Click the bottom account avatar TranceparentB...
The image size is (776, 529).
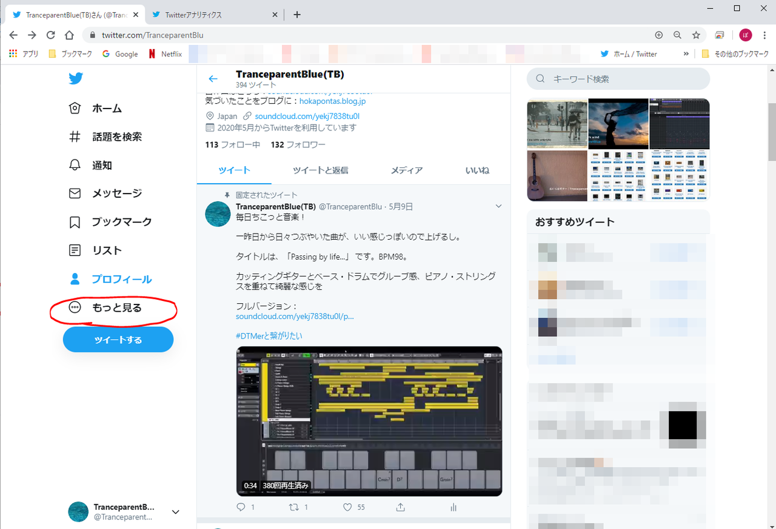[78, 512]
